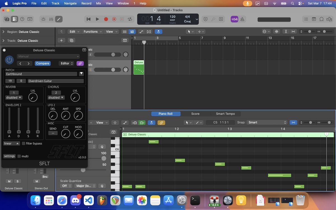The width and height of the screenshot is (336, 210).
Task: Open the Track menu
Action: 55,3
